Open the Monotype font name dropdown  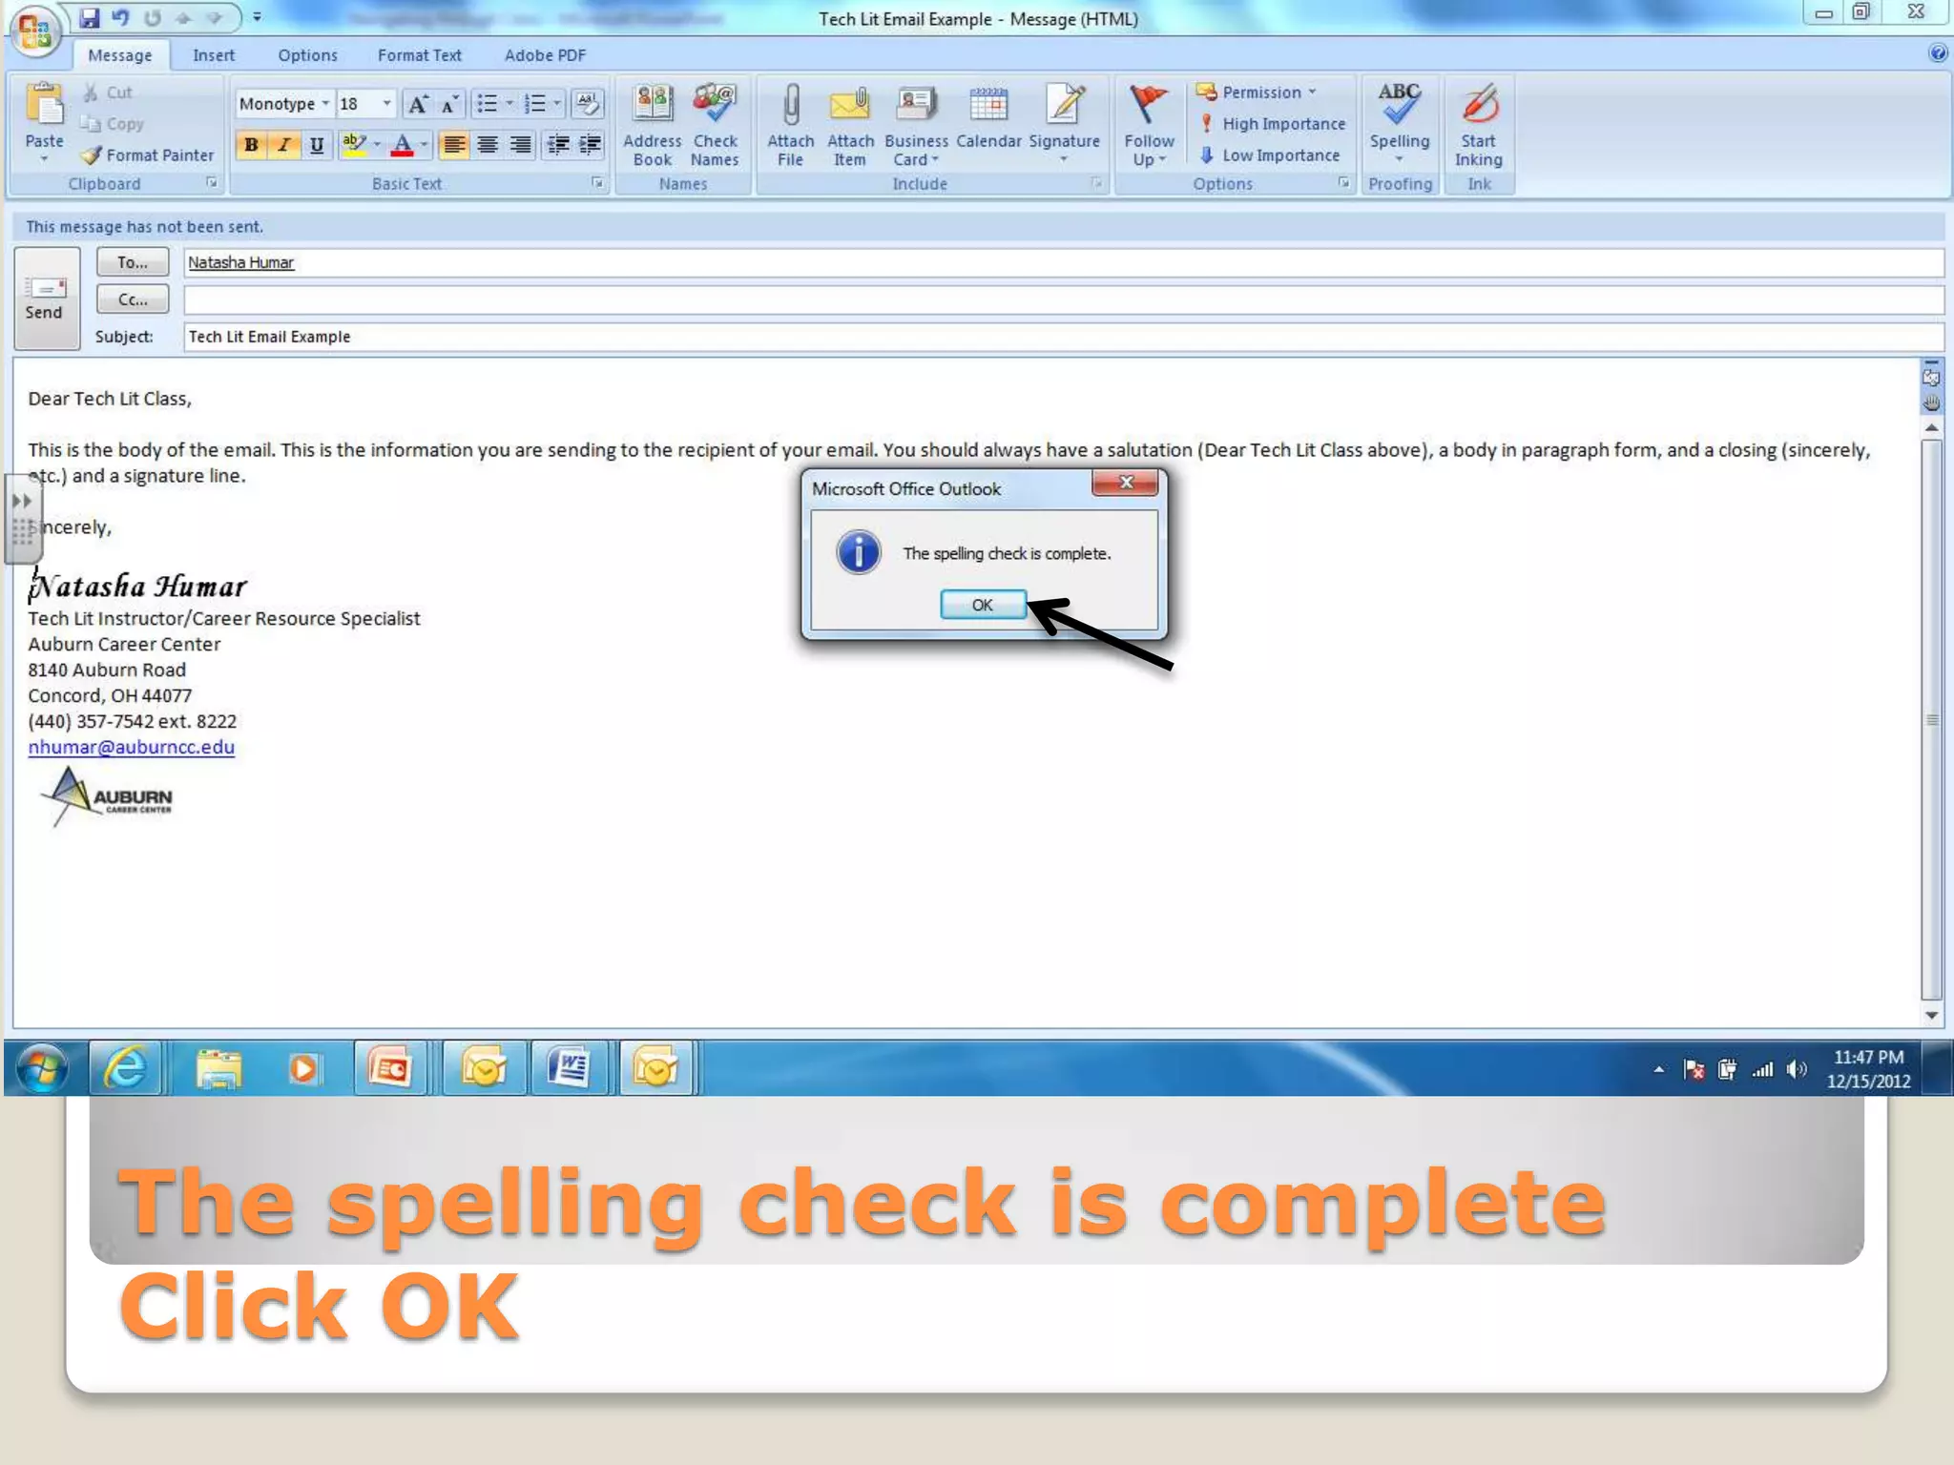click(x=325, y=103)
